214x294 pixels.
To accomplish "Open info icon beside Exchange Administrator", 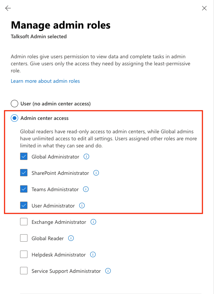I will click(x=93, y=222).
